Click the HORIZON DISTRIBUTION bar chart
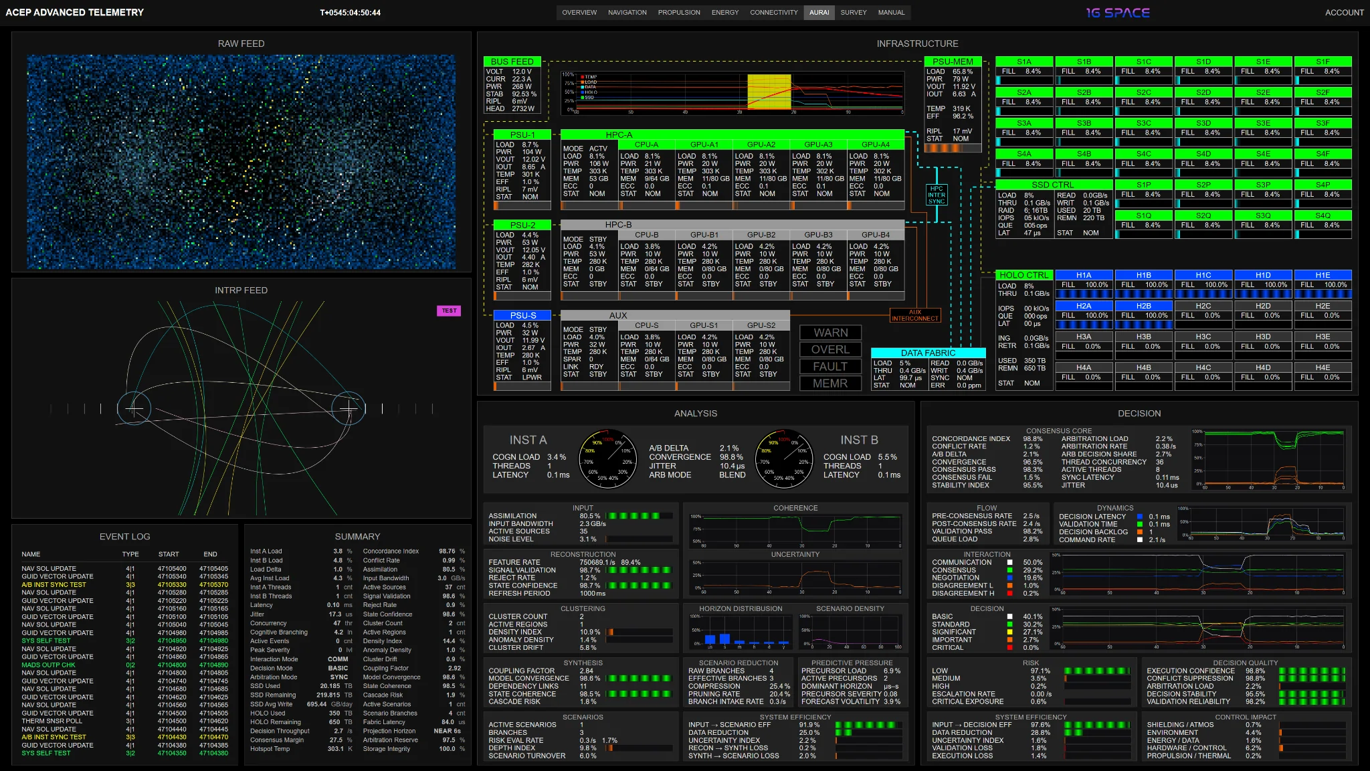 [741, 630]
